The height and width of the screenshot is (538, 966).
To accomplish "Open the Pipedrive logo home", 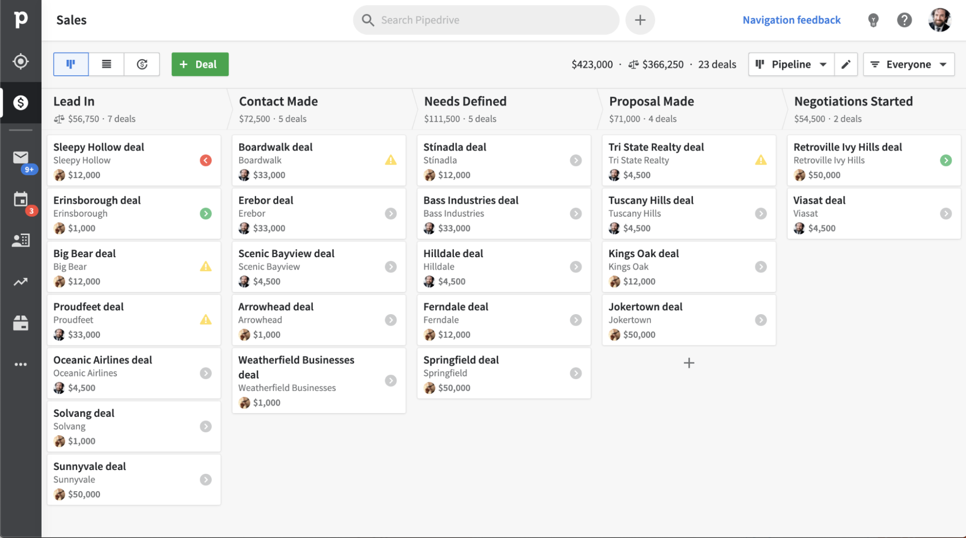I will [20, 20].
